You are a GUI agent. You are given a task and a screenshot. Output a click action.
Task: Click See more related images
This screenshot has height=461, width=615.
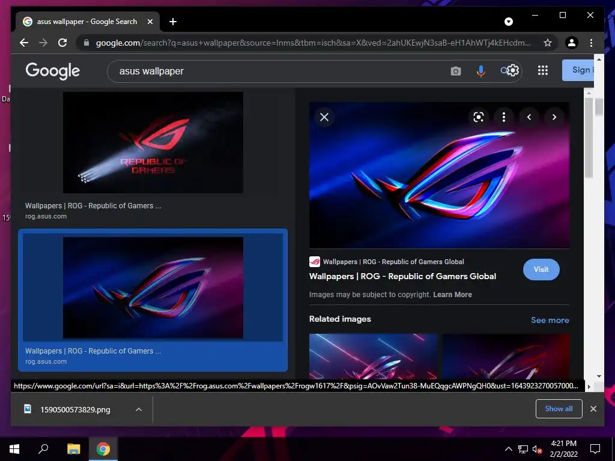coord(550,321)
